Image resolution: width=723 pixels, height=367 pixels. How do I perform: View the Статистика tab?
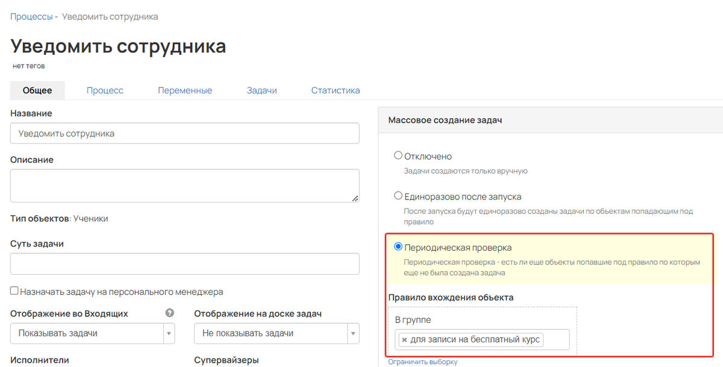point(336,90)
